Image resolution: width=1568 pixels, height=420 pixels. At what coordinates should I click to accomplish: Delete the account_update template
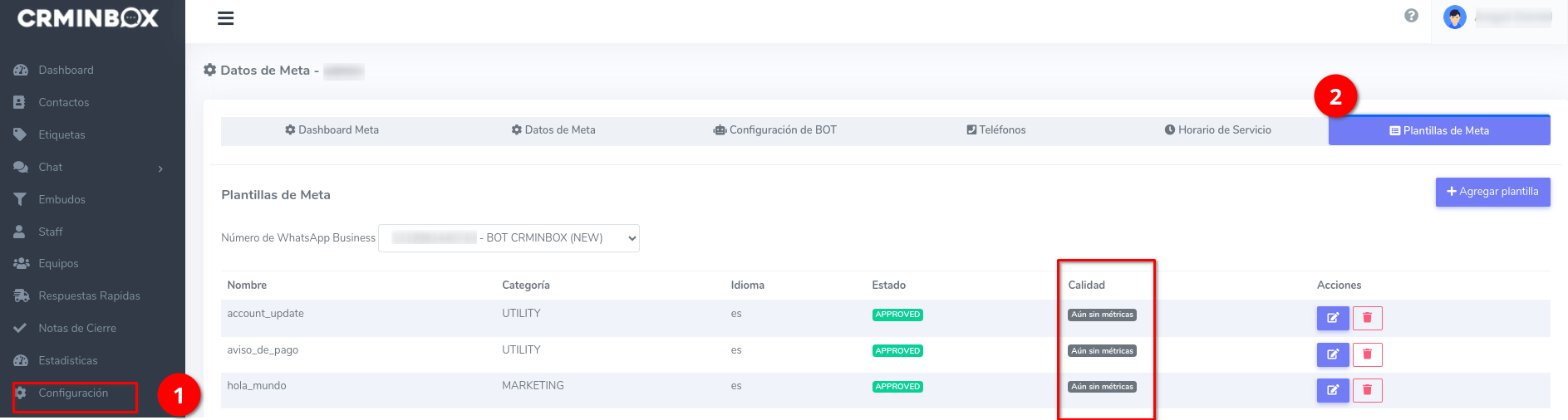point(1367,318)
